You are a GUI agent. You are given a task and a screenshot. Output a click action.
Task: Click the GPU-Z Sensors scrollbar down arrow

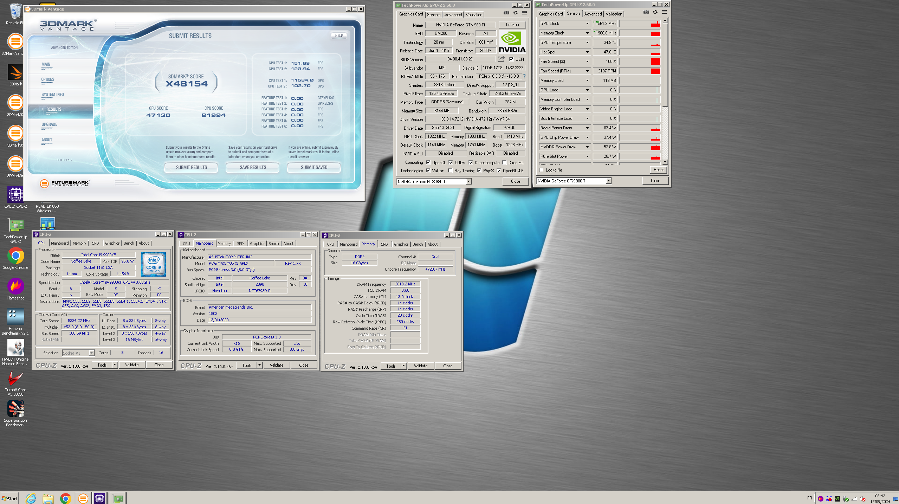665,162
